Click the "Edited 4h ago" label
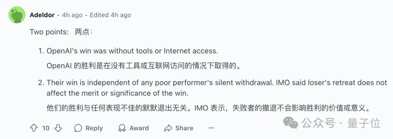393x139 pixels. [x=111, y=15]
